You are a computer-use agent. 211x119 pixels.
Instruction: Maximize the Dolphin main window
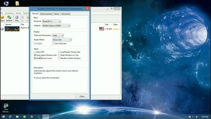tap(111, 9)
